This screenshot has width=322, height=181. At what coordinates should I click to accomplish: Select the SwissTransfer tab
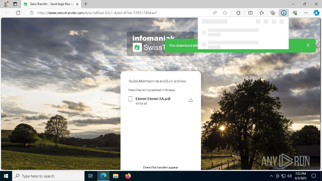pos(51,4)
